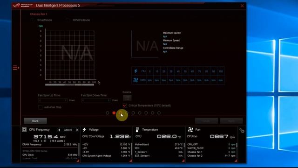This screenshot has height=168, width=298.
Task: Click the DRAM Frequency row
Action: [x=50, y=145]
